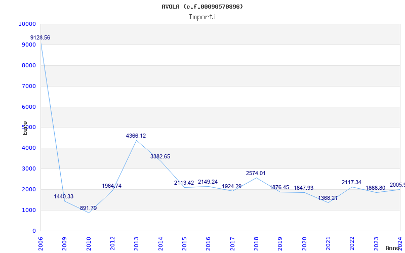Click the 2022 x-axis year label

coord(352,244)
